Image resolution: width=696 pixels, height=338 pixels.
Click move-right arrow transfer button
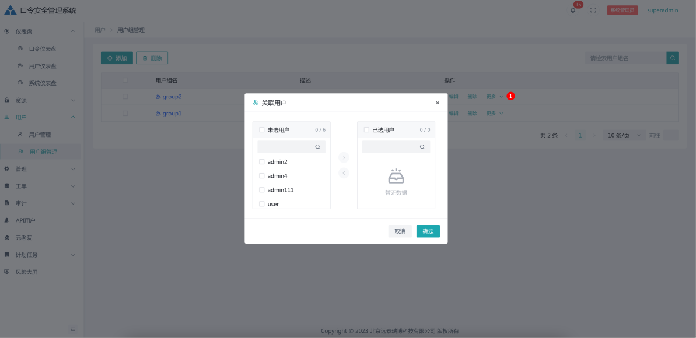[x=344, y=157]
